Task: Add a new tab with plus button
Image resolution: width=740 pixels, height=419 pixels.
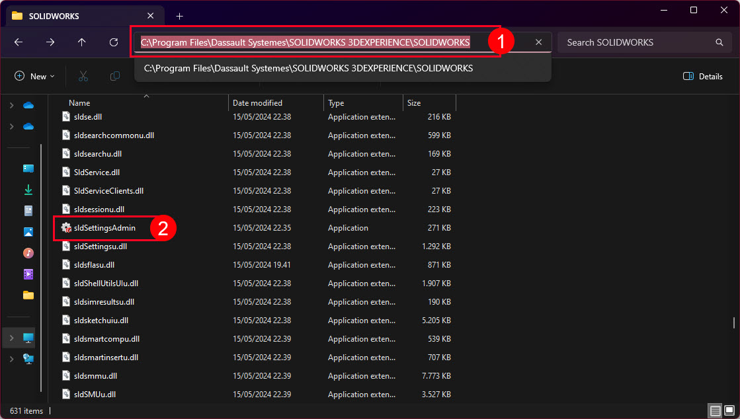Action: tap(179, 16)
